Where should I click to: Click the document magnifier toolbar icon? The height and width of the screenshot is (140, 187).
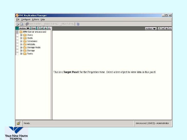point(22,24)
